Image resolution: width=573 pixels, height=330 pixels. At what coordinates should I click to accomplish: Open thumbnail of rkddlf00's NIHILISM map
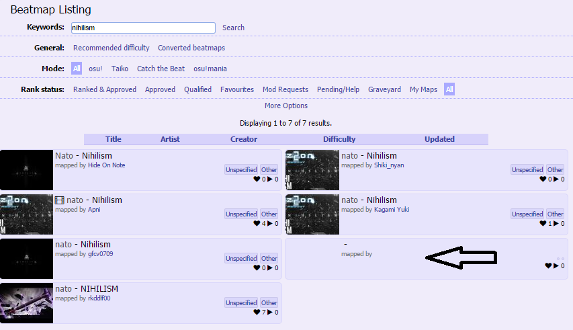pyautogui.click(x=26, y=303)
